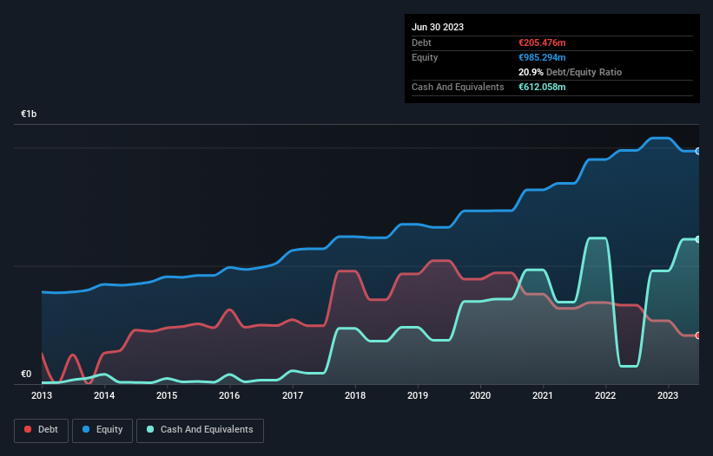Click the €0 y-axis label
This screenshot has height=456, width=713.
coord(26,374)
